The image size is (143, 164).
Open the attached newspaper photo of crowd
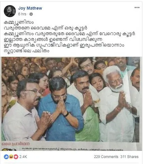point(70,99)
